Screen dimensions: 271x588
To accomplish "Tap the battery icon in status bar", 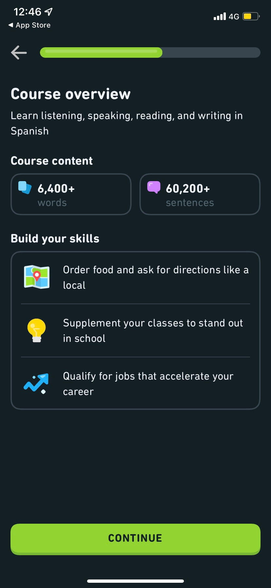I will pos(251,16).
